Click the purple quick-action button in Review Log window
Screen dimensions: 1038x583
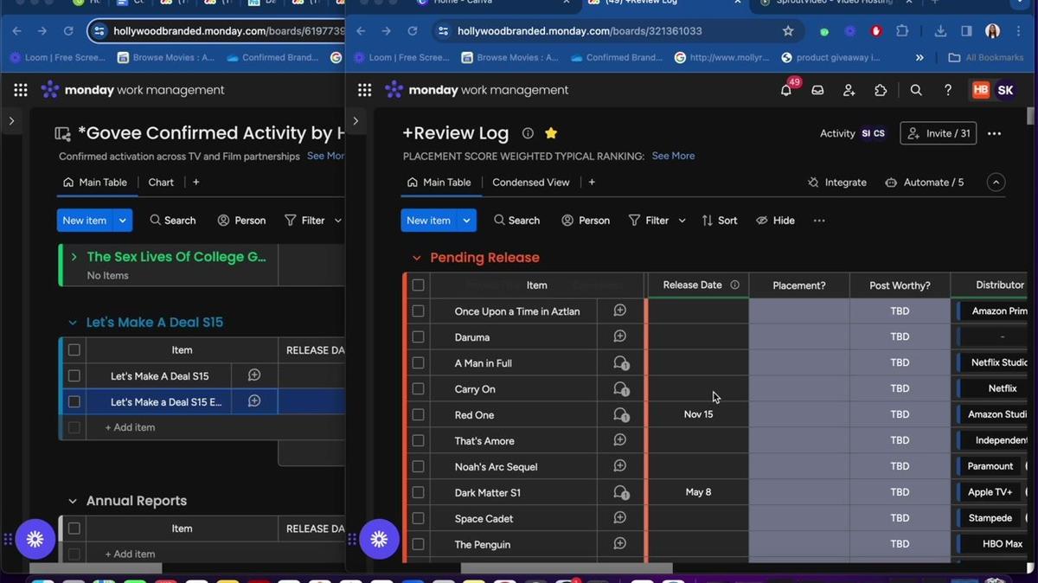point(379,539)
